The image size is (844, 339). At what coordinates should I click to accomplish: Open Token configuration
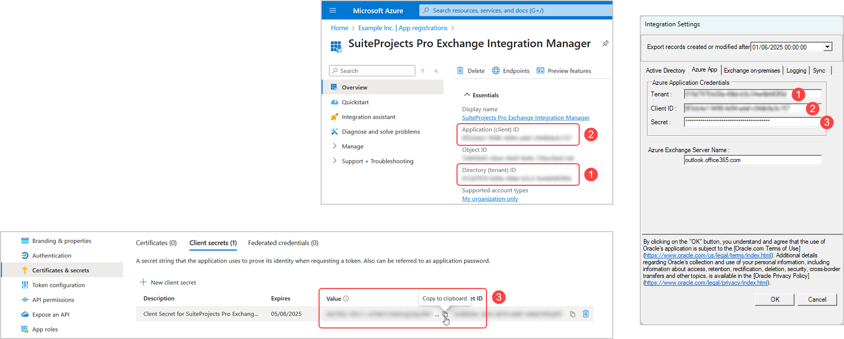tap(53, 285)
